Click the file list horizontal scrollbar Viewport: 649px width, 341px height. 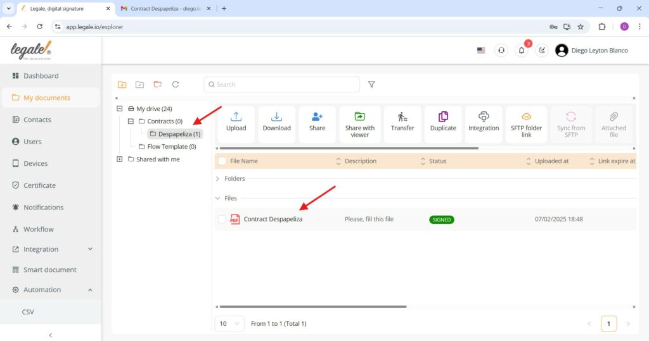(313, 307)
